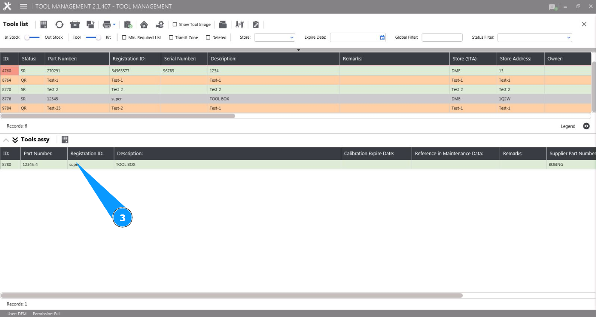The width and height of the screenshot is (596, 317).
Task: Select part number 270291 cell
Action: (x=77, y=71)
